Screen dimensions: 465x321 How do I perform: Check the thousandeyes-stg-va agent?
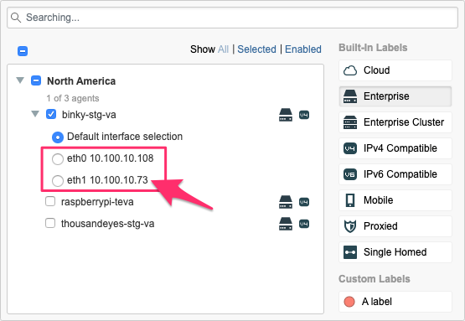click(x=50, y=223)
